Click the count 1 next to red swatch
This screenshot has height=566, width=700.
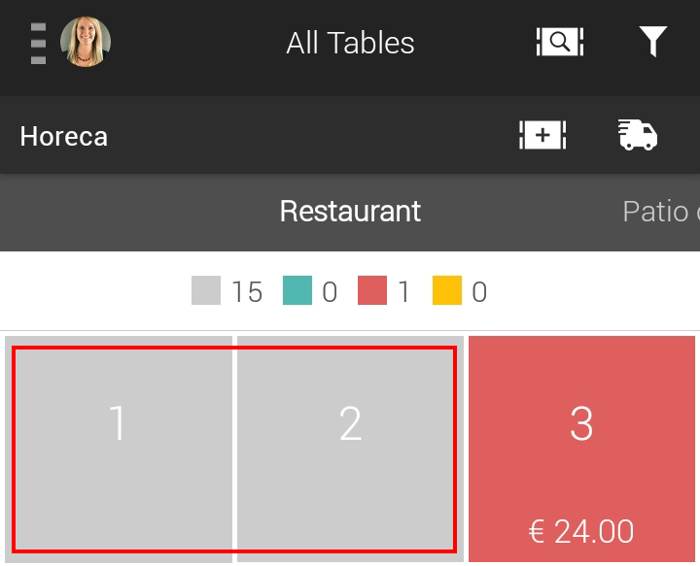point(403,292)
